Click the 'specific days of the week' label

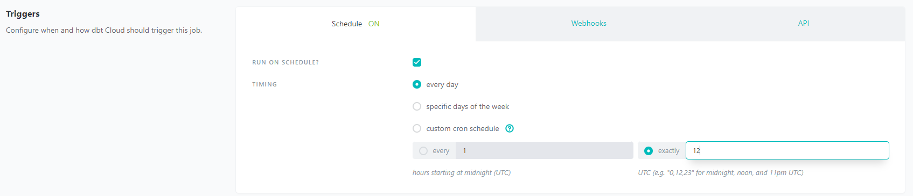pyautogui.click(x=468, y=106)
